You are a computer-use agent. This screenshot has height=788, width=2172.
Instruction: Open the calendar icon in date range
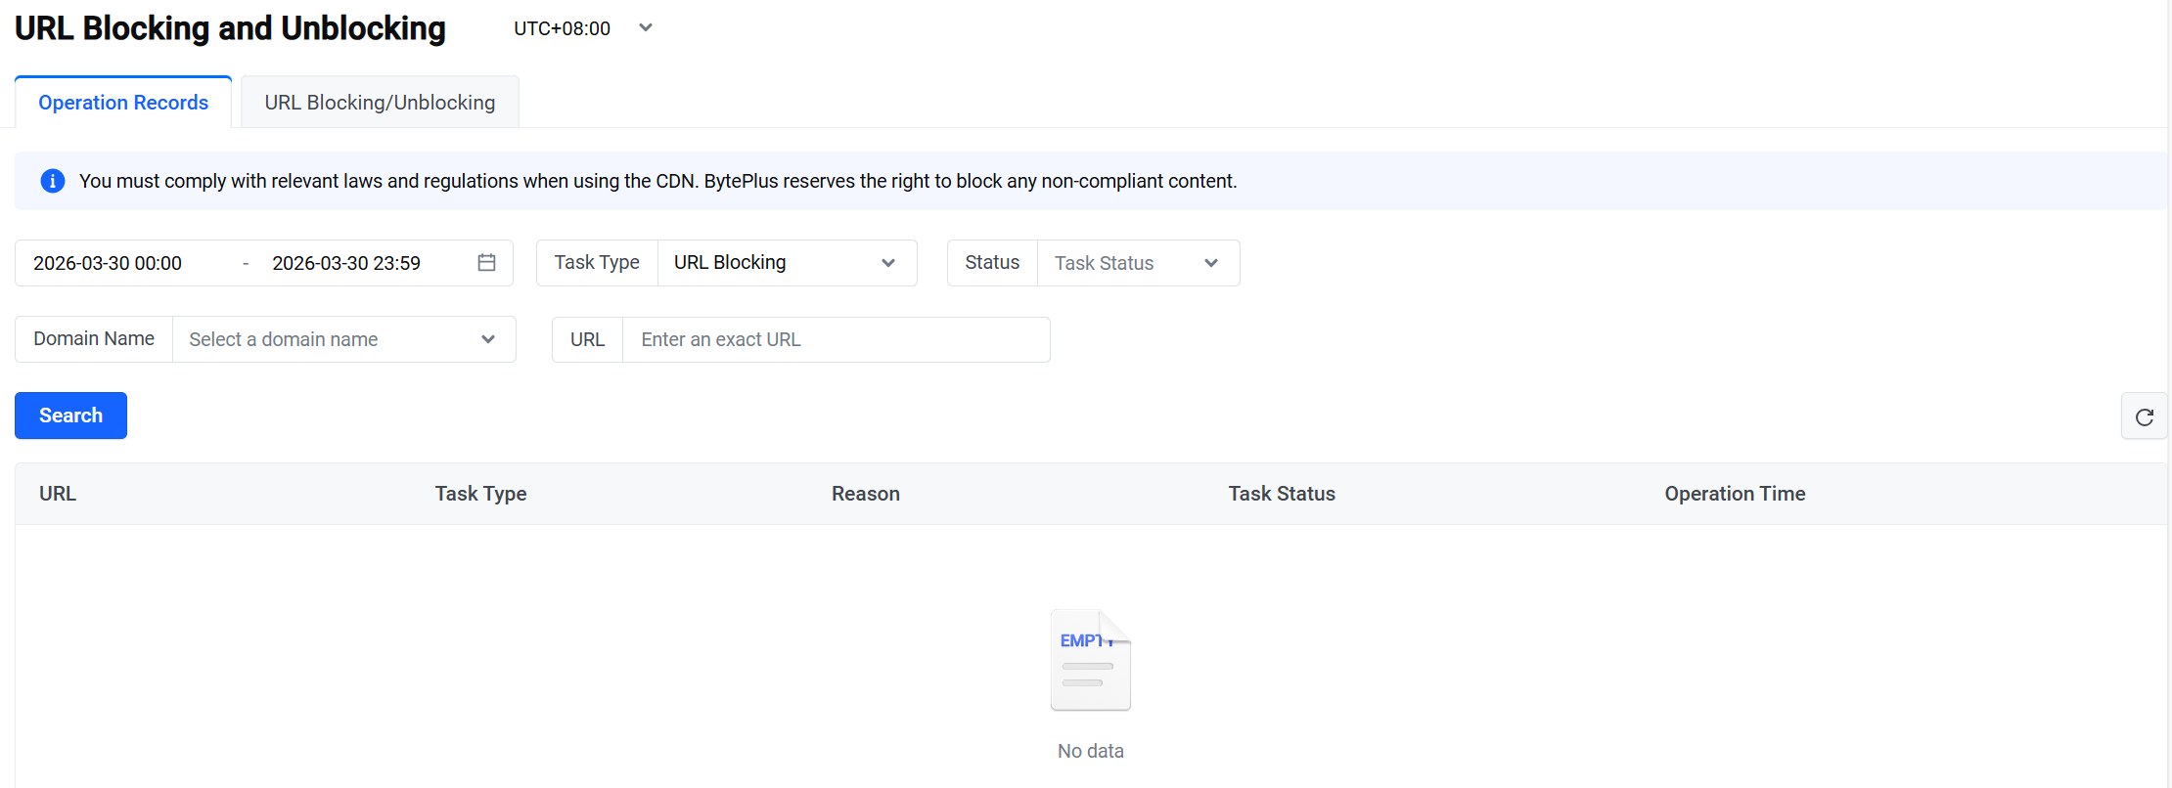(486, 263)
